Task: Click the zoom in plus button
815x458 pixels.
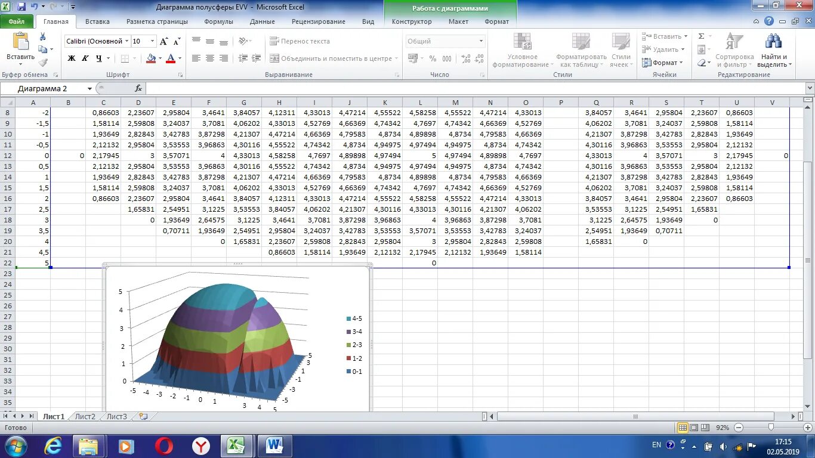Action: point(808,428)
